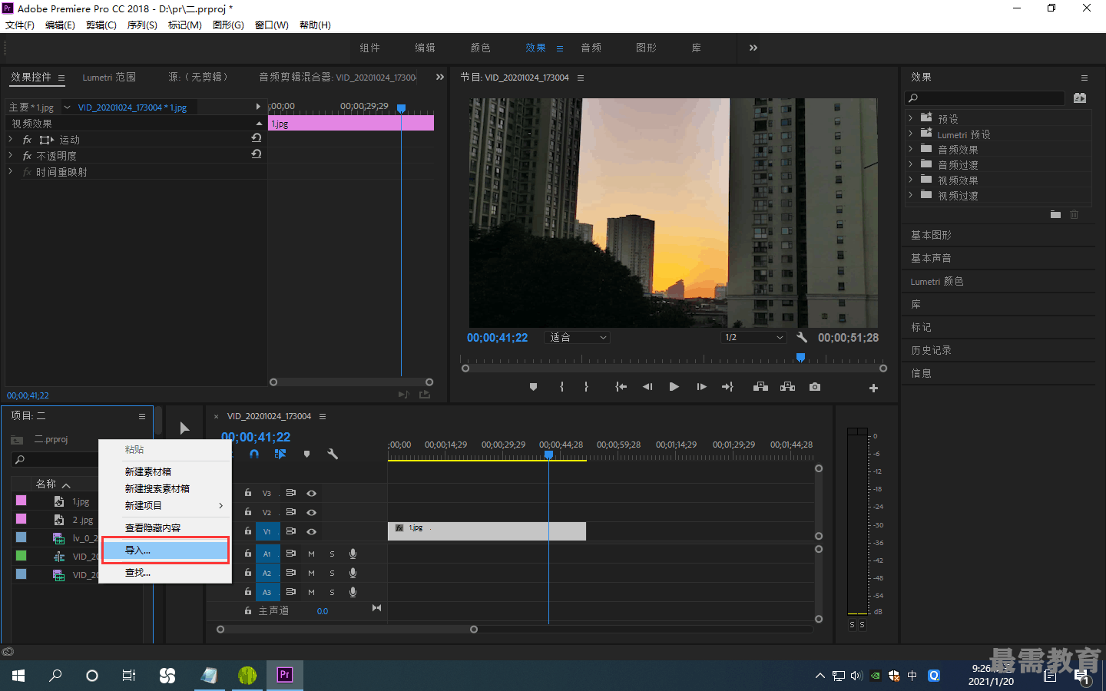This screenshot has width=1106, height=691.
Task: Show more workspaces with double chevron
Action: [753, 48]
